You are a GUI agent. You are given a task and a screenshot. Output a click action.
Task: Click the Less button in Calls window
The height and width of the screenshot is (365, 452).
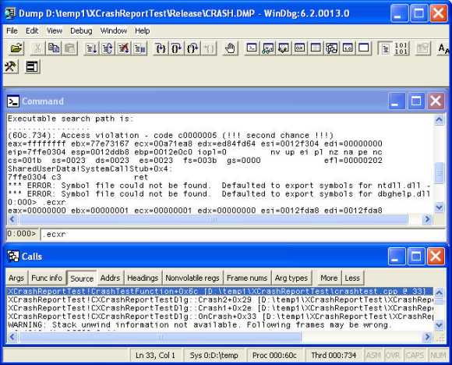click(x=352, y=278)
